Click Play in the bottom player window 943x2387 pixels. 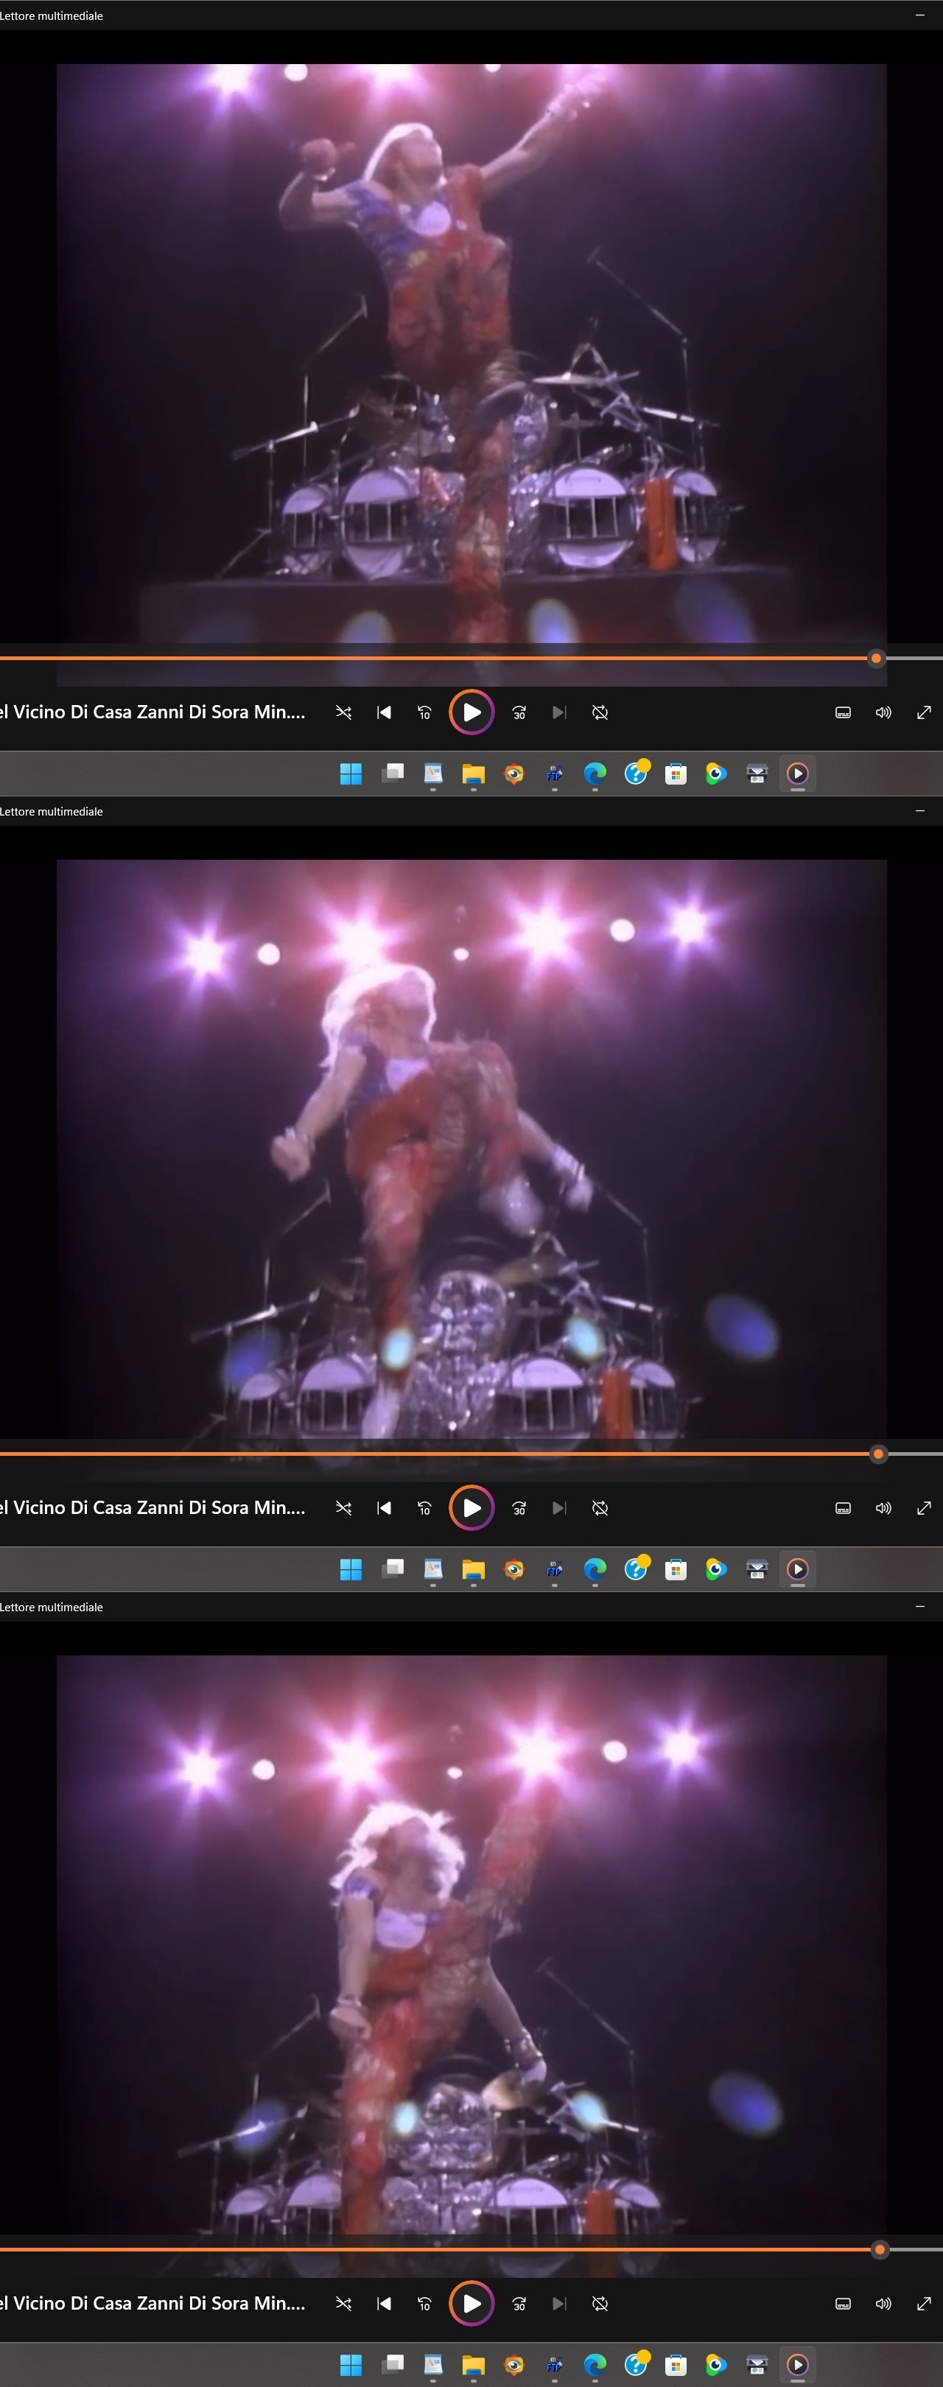(471, 2304)
